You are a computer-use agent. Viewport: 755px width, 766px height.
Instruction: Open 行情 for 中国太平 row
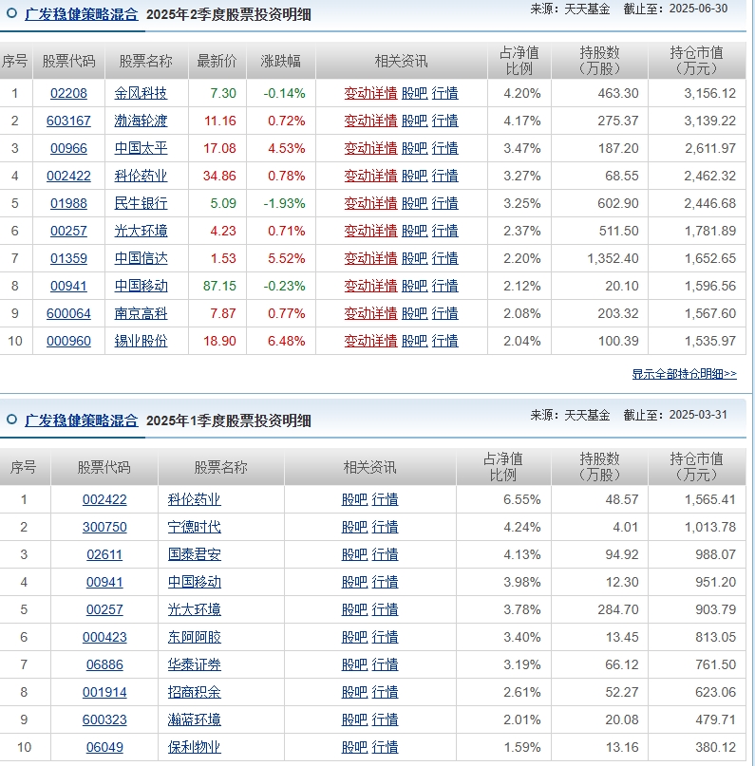pyautogui.click(x=444, y=148)
